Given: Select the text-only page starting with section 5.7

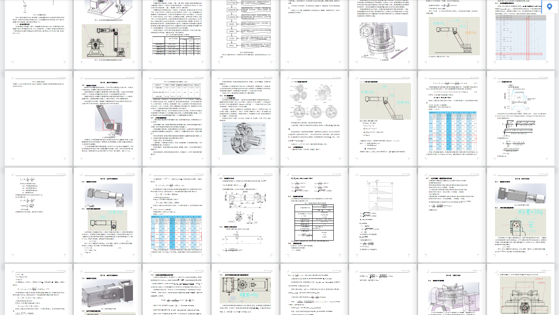Looking at the screenshot, I should pyautogui.click(x=452, y=215).
